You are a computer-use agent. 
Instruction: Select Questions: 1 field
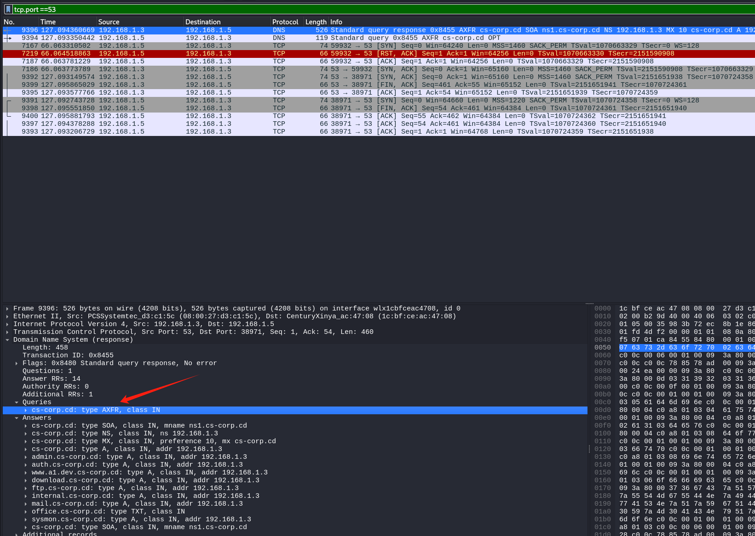click(x=47, y=371)
